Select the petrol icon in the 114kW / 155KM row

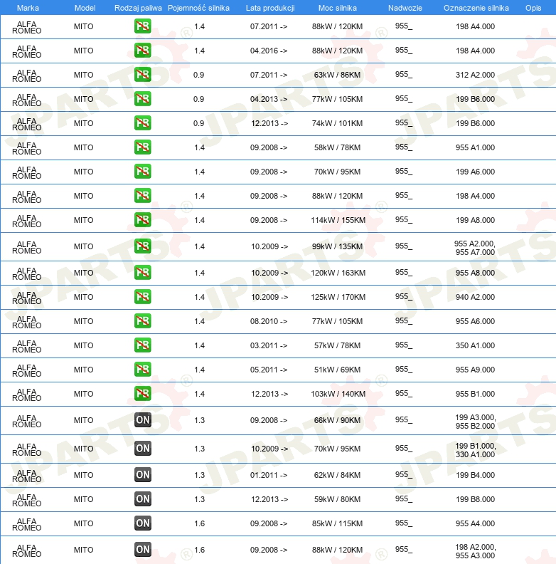pyautogui.click(x=142, y=220)
